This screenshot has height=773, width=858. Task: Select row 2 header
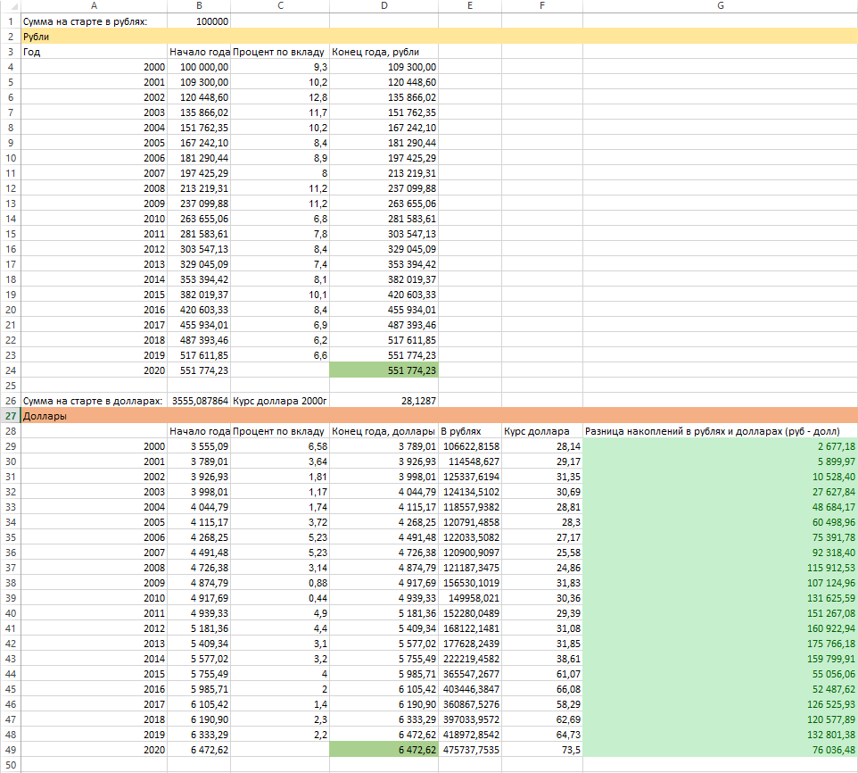[x=11, y=37]
